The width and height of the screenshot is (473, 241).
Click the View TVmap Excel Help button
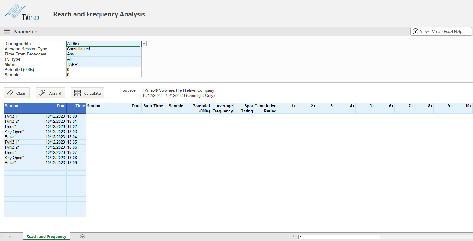(x=441, y=31)
